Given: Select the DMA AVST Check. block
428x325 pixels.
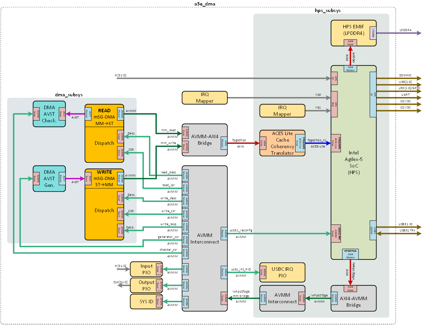Looking at the screenshot, I should coord(49,114).
